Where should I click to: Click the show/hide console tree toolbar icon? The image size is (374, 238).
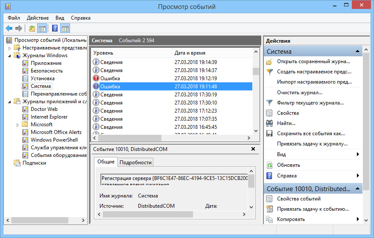(42, 29)
